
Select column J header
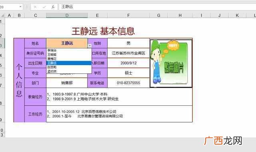point(220,16)
